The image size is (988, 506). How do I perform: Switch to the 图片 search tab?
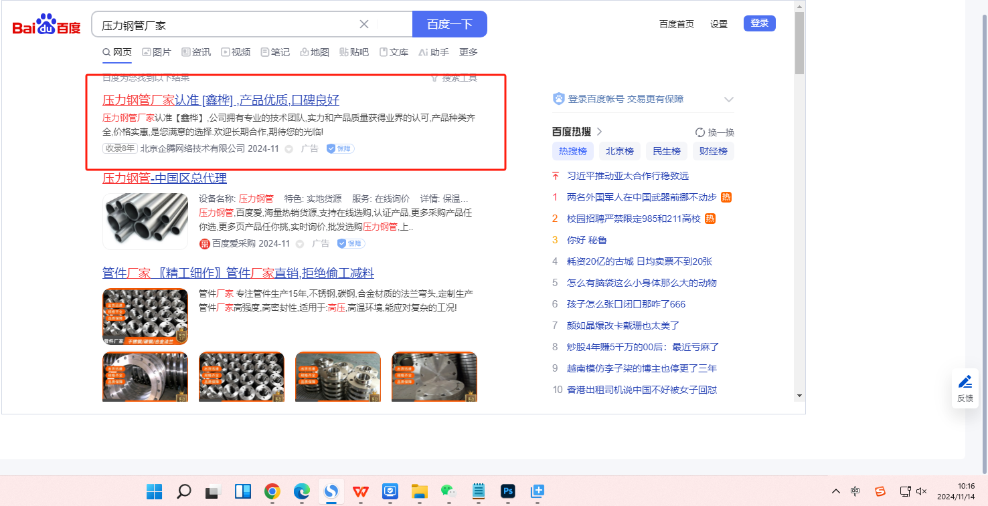point(157,52)
